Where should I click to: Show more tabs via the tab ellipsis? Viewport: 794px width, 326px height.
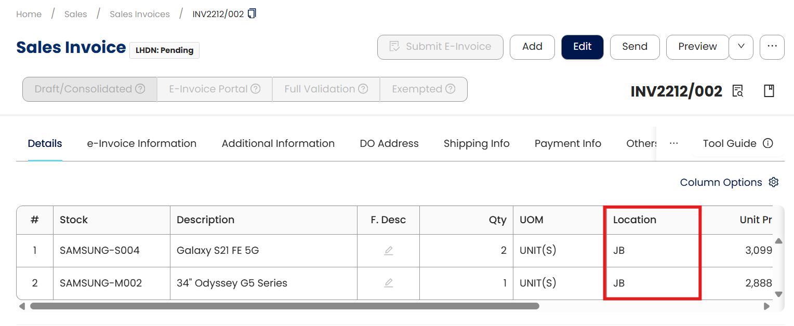click(x=674, y=143)
